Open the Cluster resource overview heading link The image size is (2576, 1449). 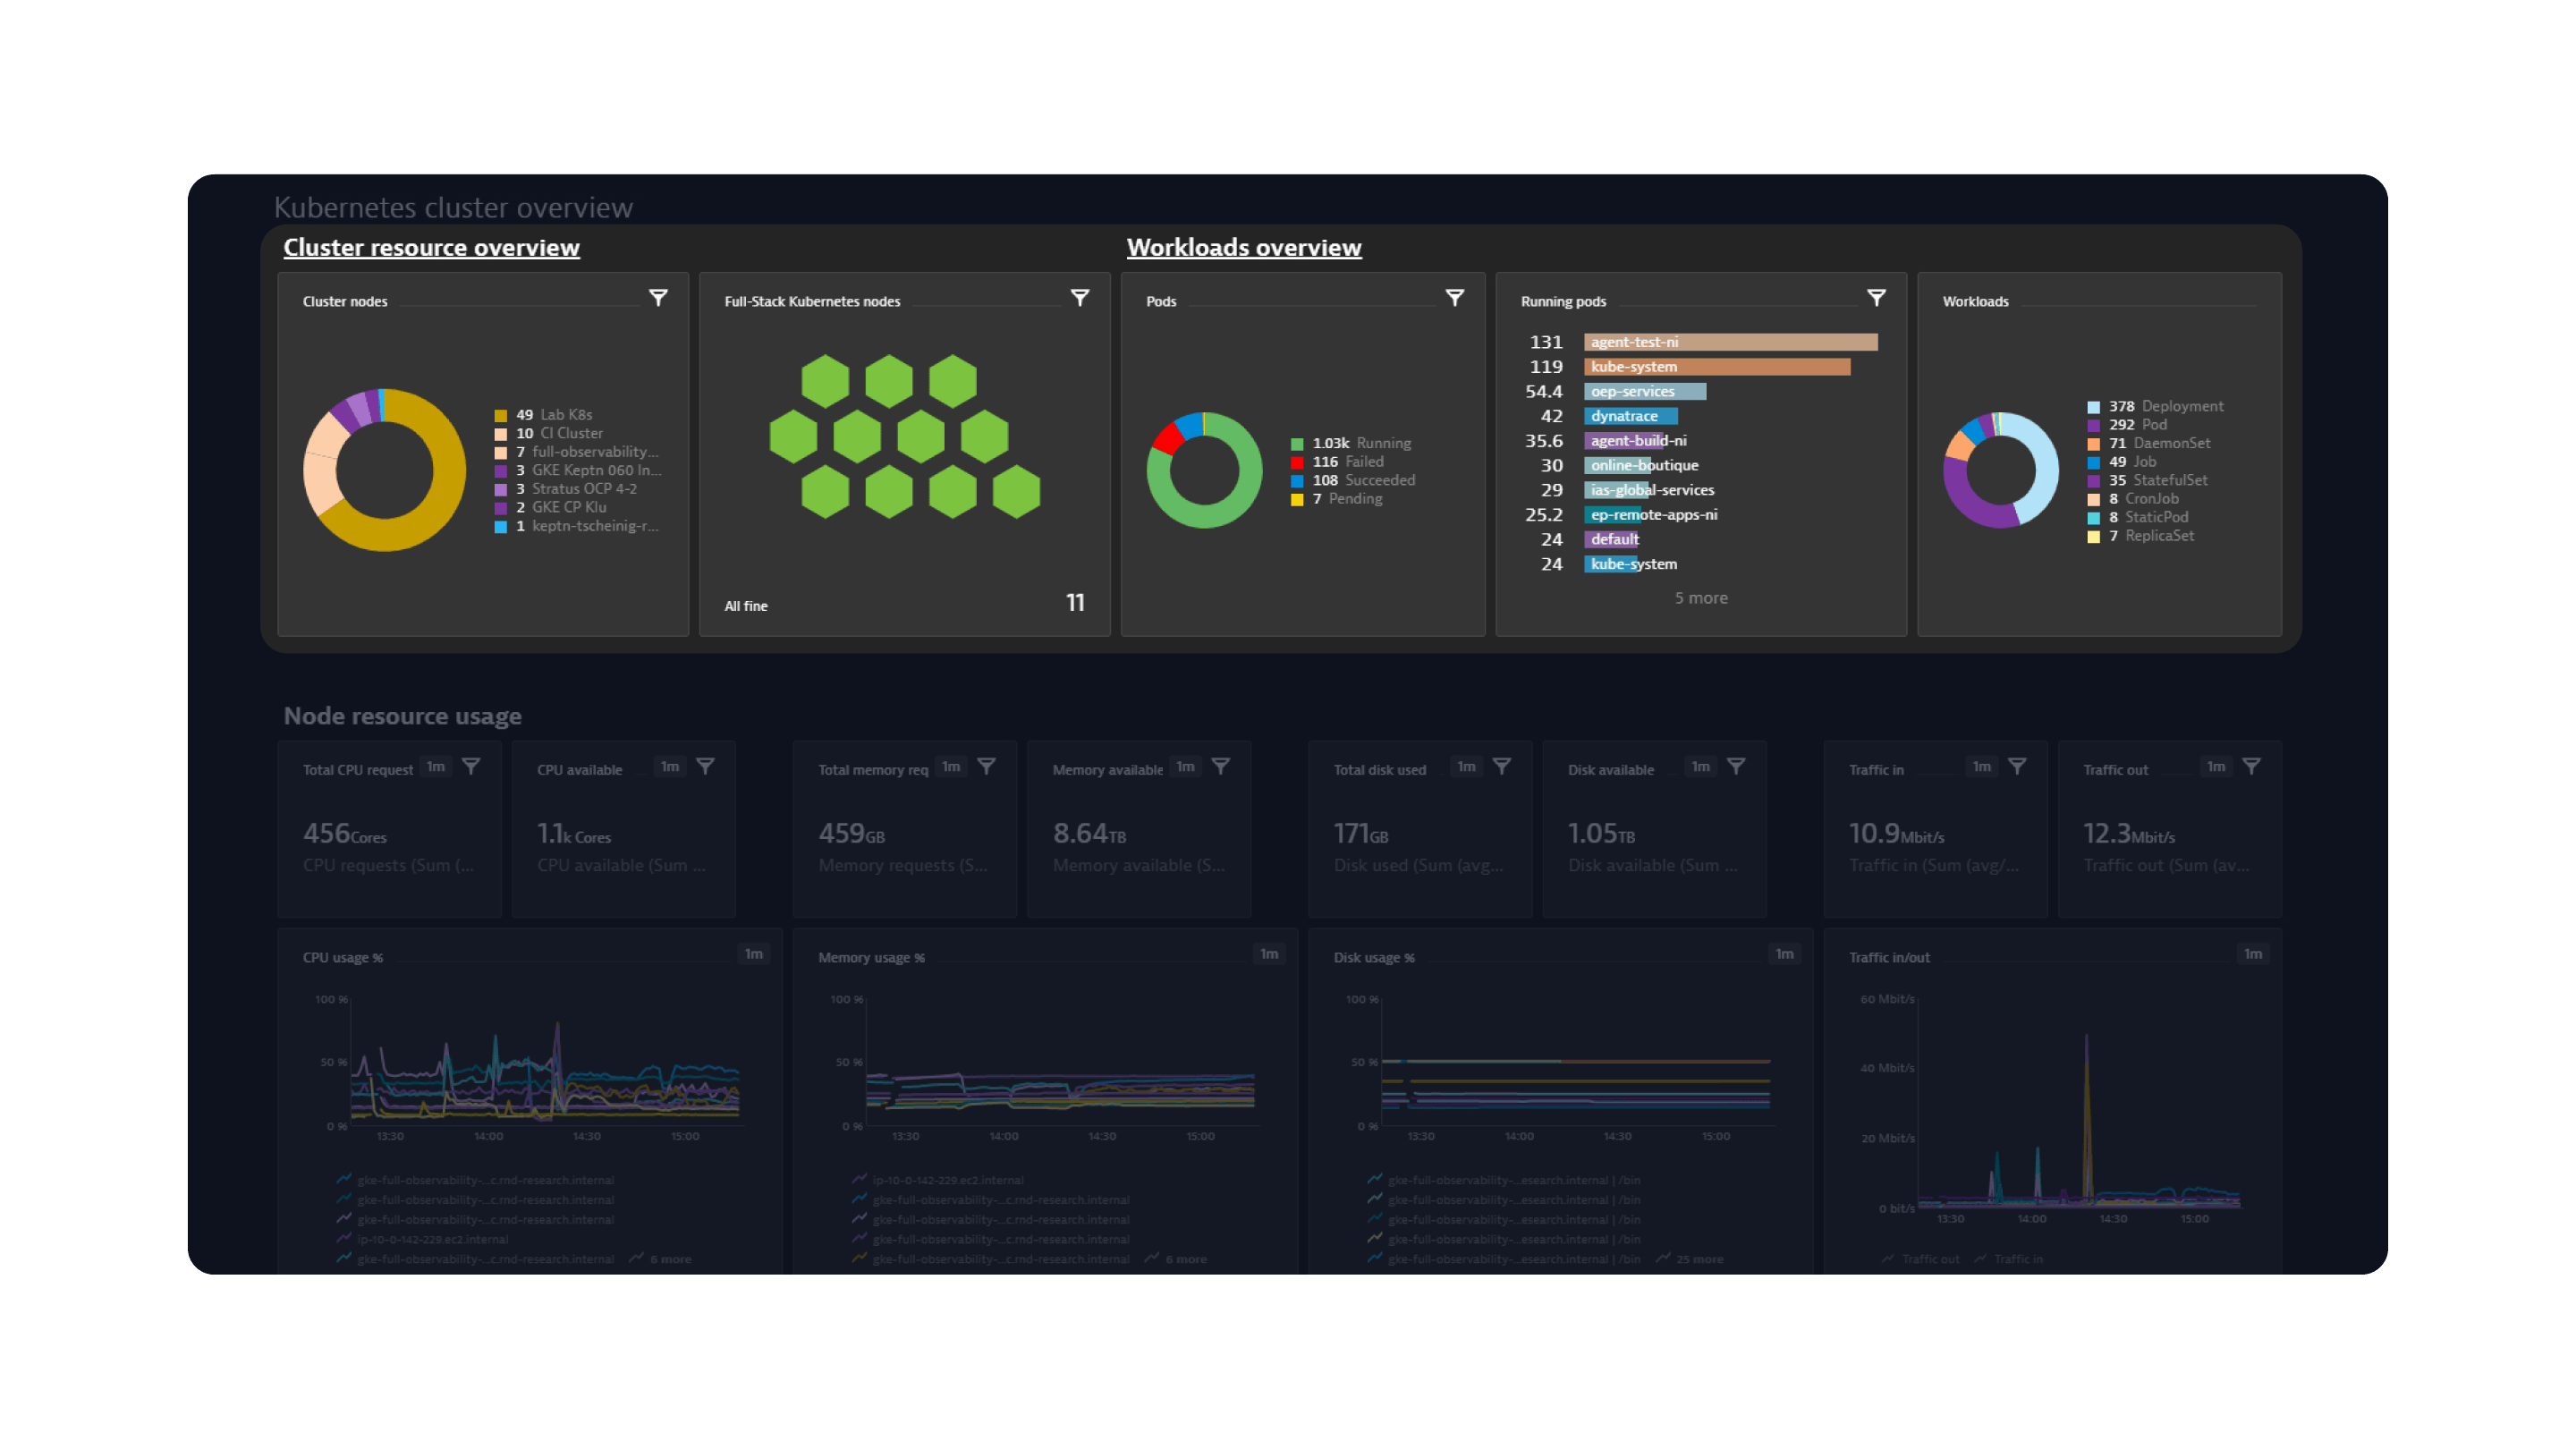[431, 248]
